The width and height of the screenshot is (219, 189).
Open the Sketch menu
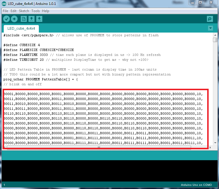(x=24, y=11)
